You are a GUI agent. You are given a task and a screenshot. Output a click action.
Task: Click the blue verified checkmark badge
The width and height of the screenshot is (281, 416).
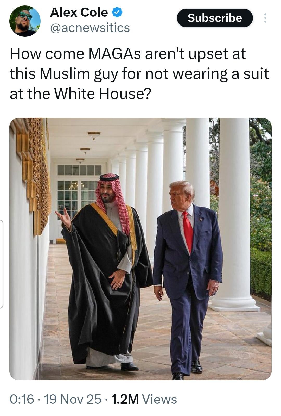pyautogui.click(x=117, y=13)
